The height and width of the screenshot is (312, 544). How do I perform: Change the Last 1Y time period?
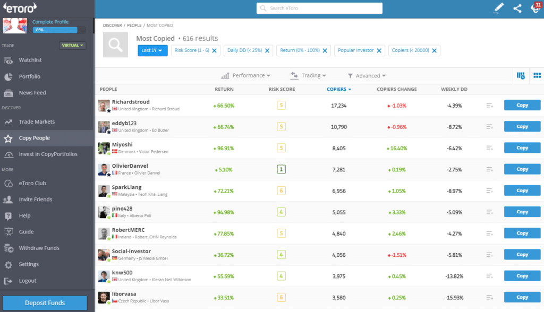(x=152, y=50)
